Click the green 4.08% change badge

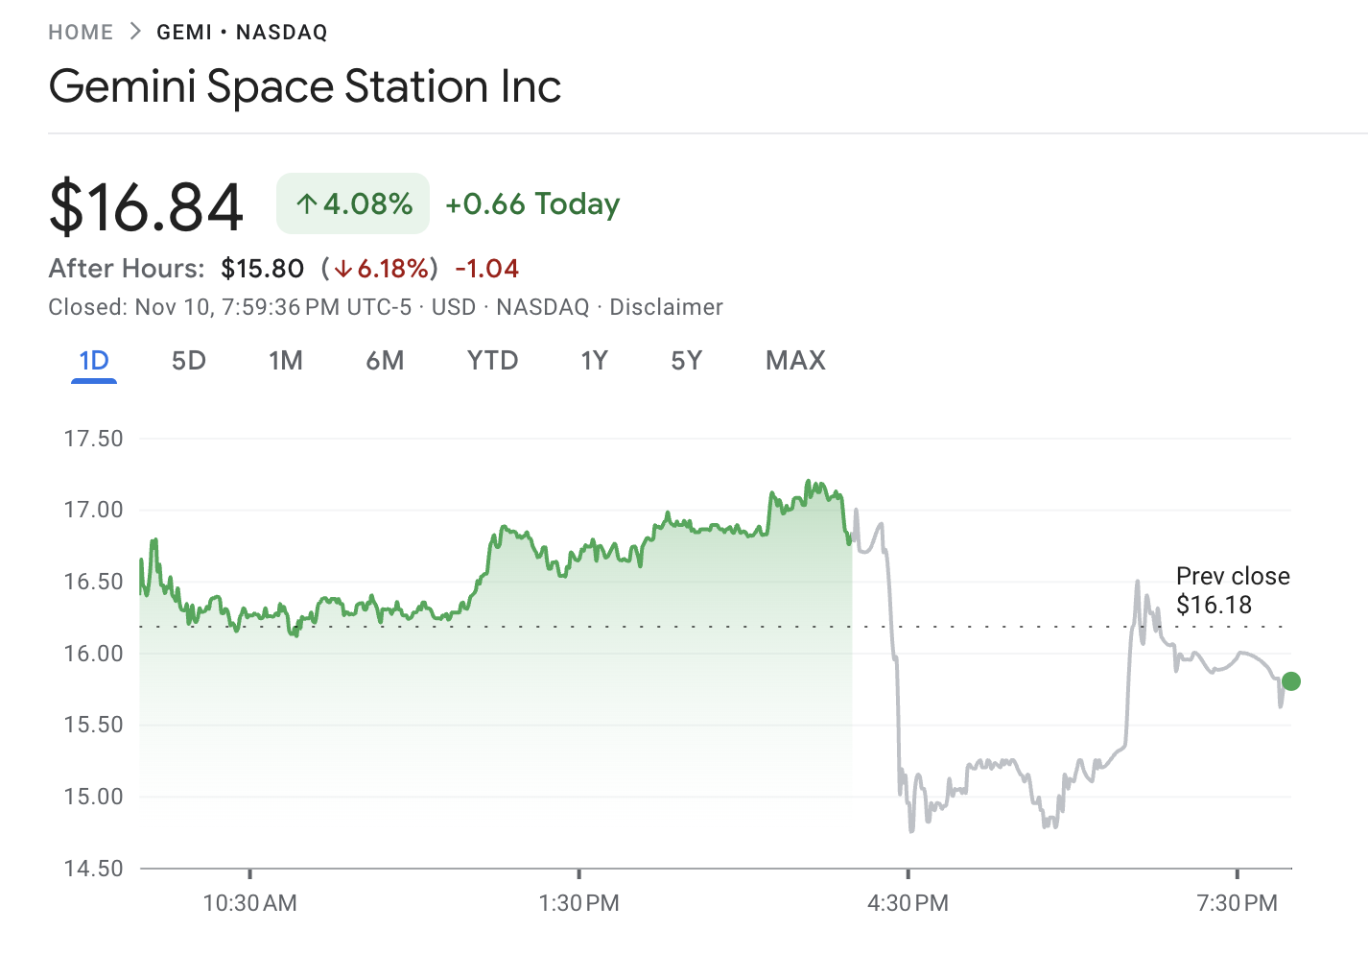[352, 203]
